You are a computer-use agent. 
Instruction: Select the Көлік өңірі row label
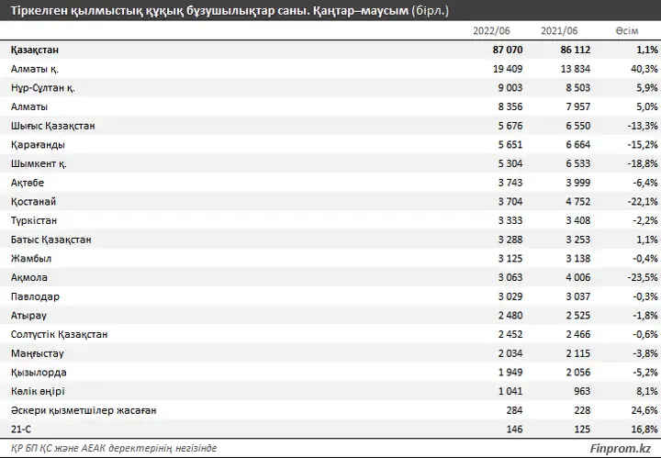click(x=38, y=391)
